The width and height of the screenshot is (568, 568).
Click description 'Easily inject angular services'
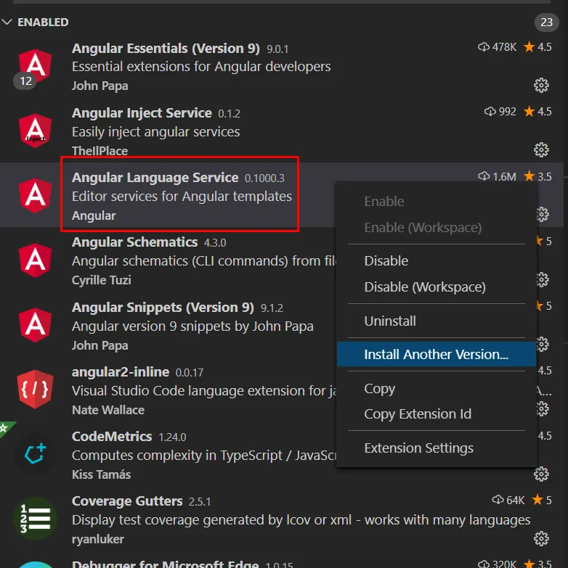tap(156, 132)
